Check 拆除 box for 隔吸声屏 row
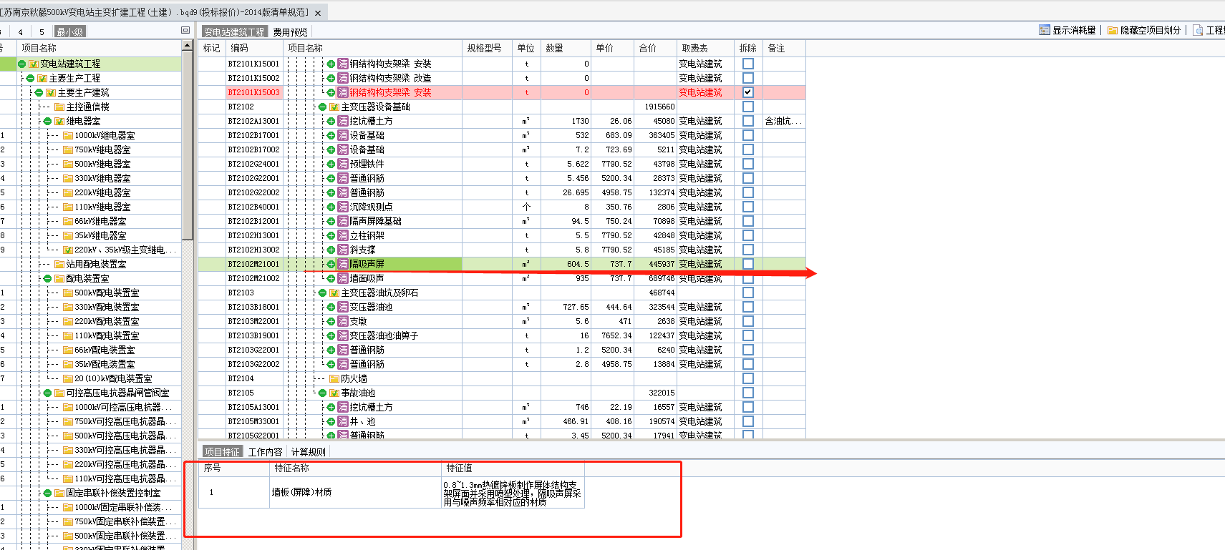 pos(748,264)
